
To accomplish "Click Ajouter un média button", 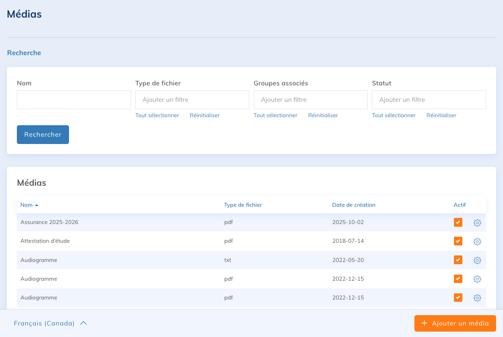I will click(455, 323).
